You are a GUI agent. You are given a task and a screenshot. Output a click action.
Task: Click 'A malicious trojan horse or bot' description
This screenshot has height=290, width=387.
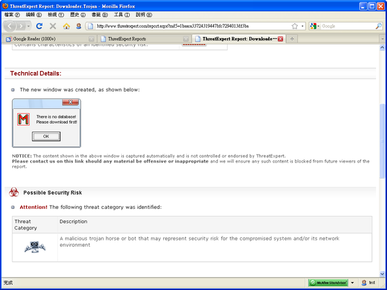pyautogui.click(x=199, y=242)
